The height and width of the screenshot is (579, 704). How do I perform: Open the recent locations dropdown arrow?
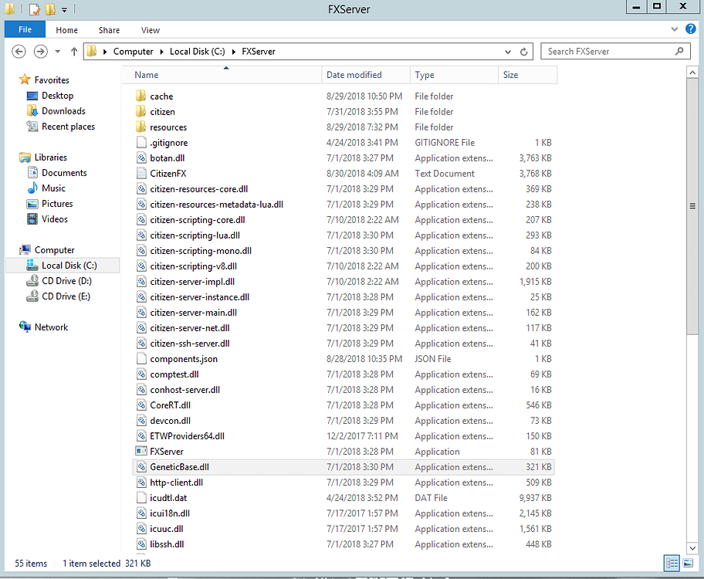tap(58, 52)
